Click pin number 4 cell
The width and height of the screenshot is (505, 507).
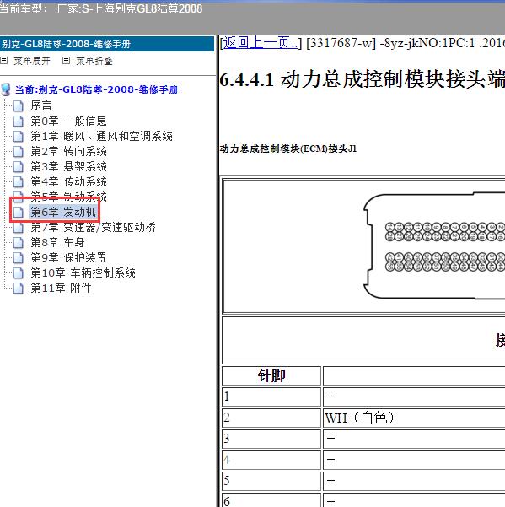271,460
